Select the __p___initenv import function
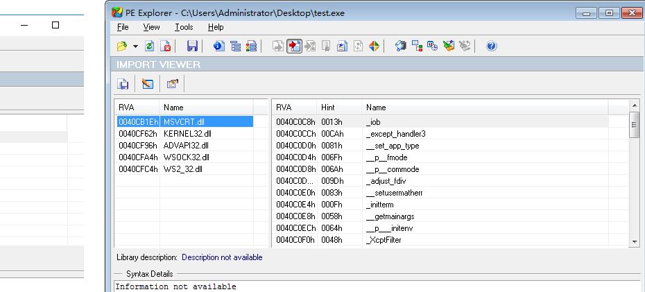This screenshot has width=645, height=292. click(389, 227)
